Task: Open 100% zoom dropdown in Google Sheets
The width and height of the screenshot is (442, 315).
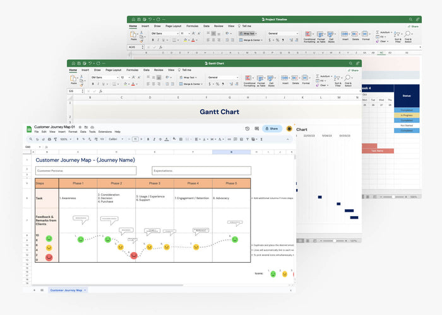Action: tap(64, 139)
